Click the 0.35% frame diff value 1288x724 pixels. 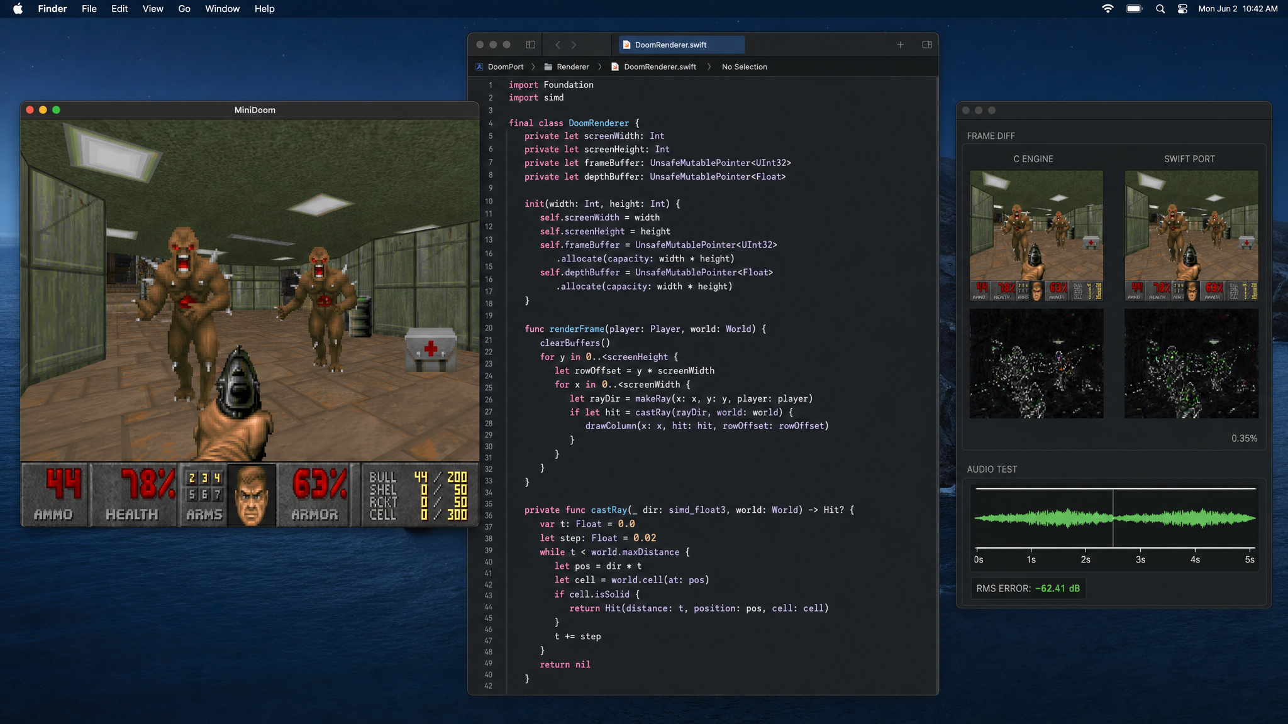(1244, 439)
